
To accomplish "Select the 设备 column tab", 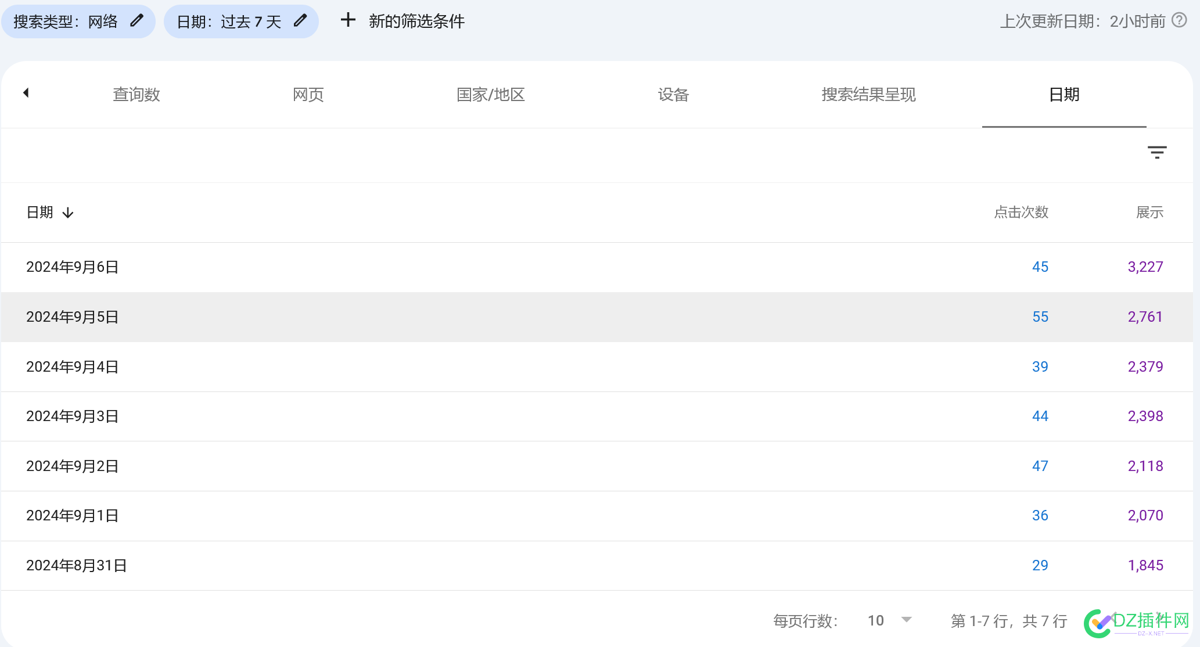I will point(673,95).
